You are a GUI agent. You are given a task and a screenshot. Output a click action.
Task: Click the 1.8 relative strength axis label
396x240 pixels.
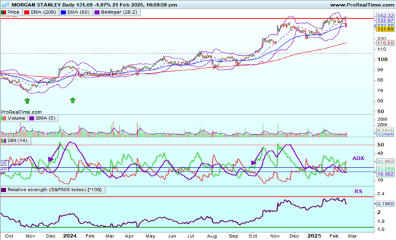point(381,222)
